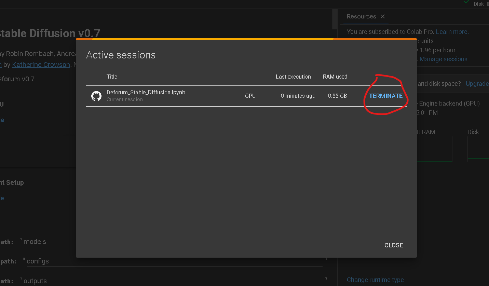Click the 'RAM used' column header

(335, 77)
